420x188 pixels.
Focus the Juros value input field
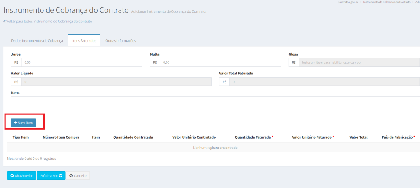(x=81, y=63)
